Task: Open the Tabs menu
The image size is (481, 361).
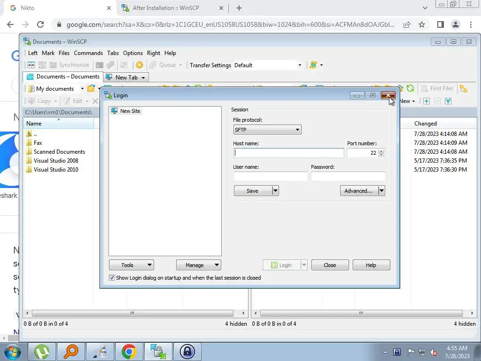Action: tap(113, 53)
